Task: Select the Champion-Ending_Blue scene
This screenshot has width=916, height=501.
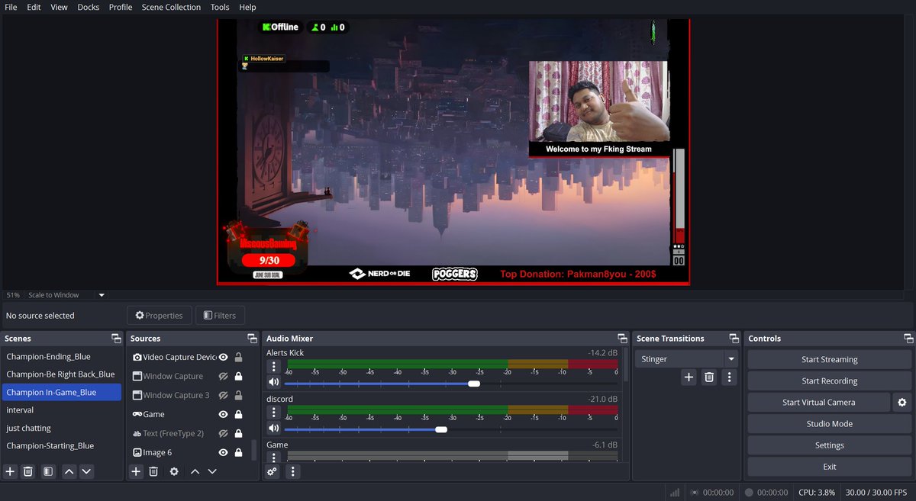Action: point(62,357)
